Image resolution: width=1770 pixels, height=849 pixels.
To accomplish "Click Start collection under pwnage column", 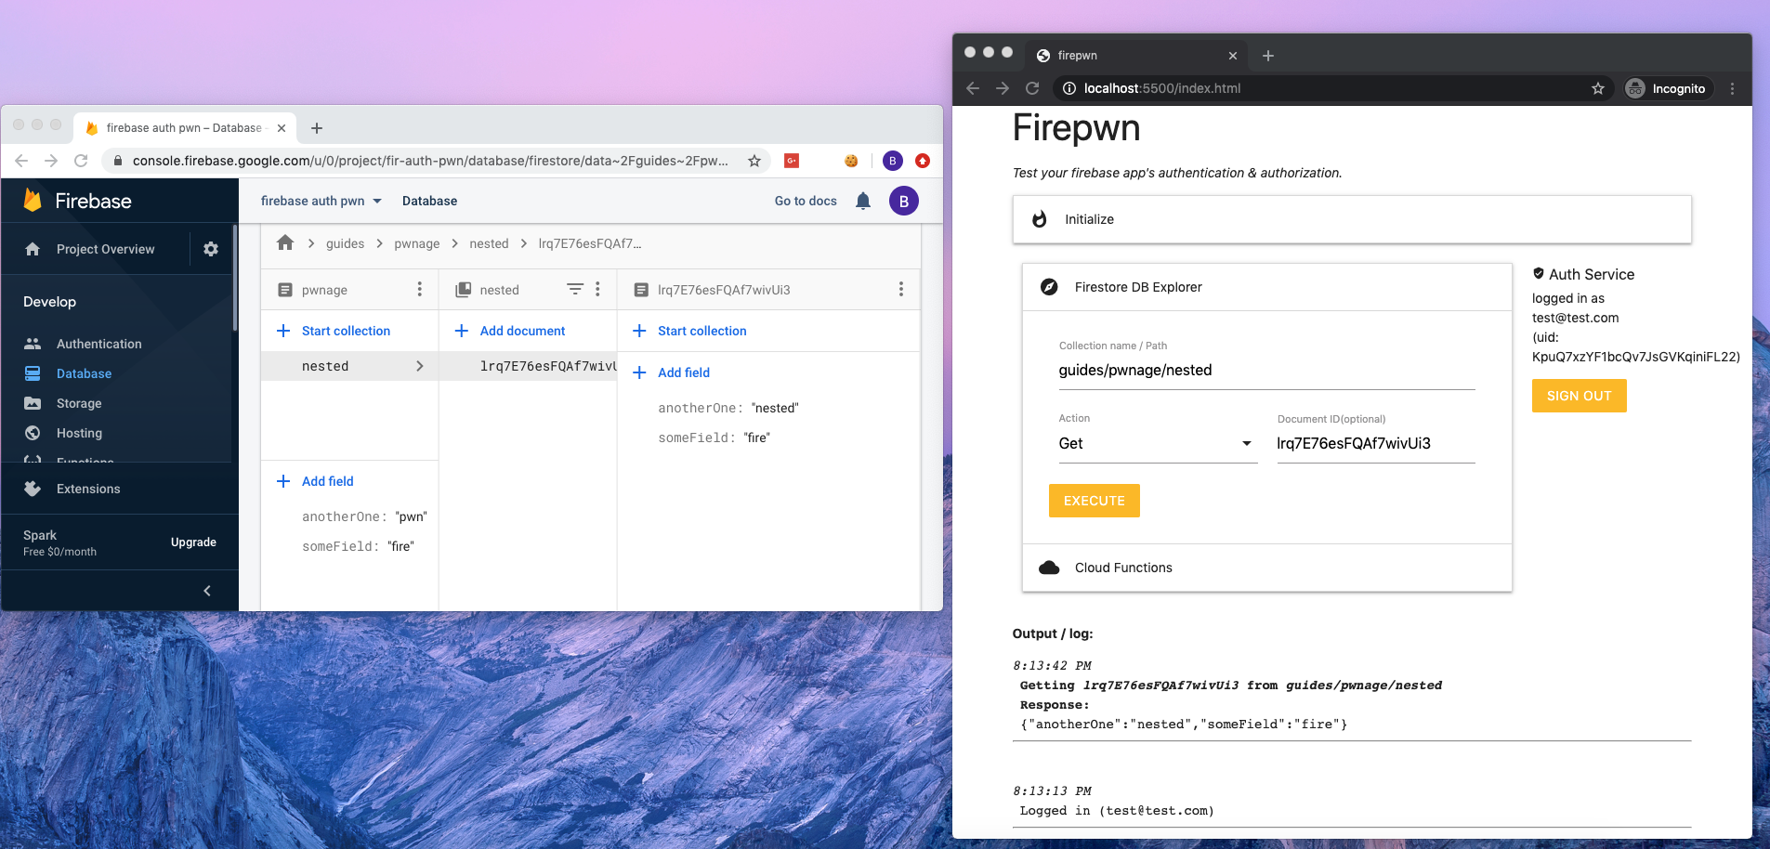I will pyautogui.click(x=334, y=331).
